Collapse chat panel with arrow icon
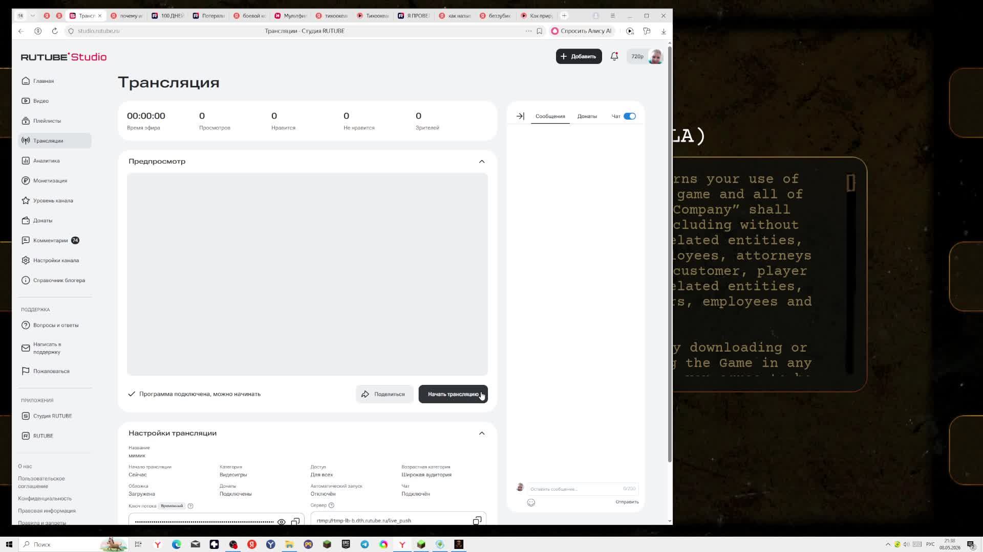The width and height of the screenshot is (983, 552). click(x=520, y=116)
